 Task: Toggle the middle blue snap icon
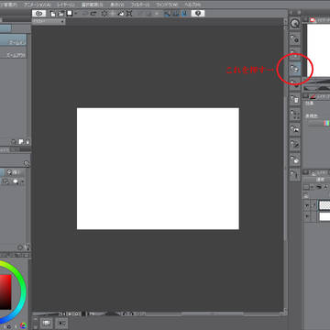(176, 14)
